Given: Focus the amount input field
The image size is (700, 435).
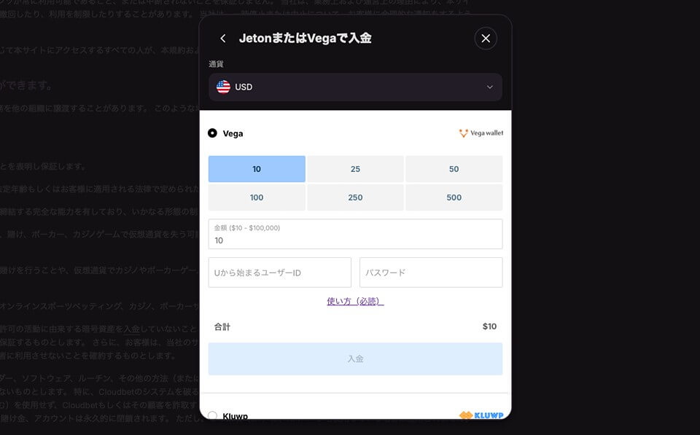Looking at the screenshot, I should click(x=355, y=234).
